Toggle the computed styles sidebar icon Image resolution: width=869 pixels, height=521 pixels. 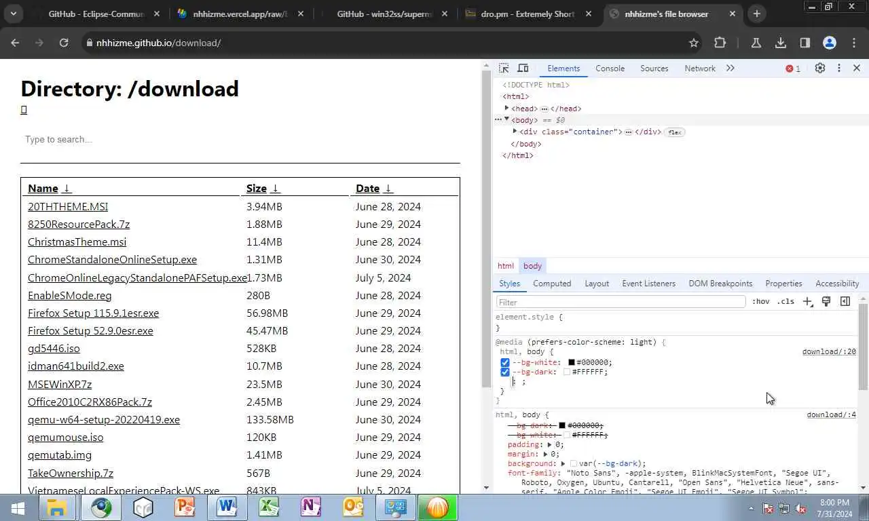point(845,301)
